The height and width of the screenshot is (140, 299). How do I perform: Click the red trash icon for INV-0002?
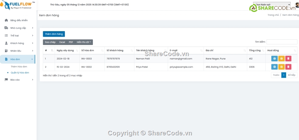tap(288, 67)
